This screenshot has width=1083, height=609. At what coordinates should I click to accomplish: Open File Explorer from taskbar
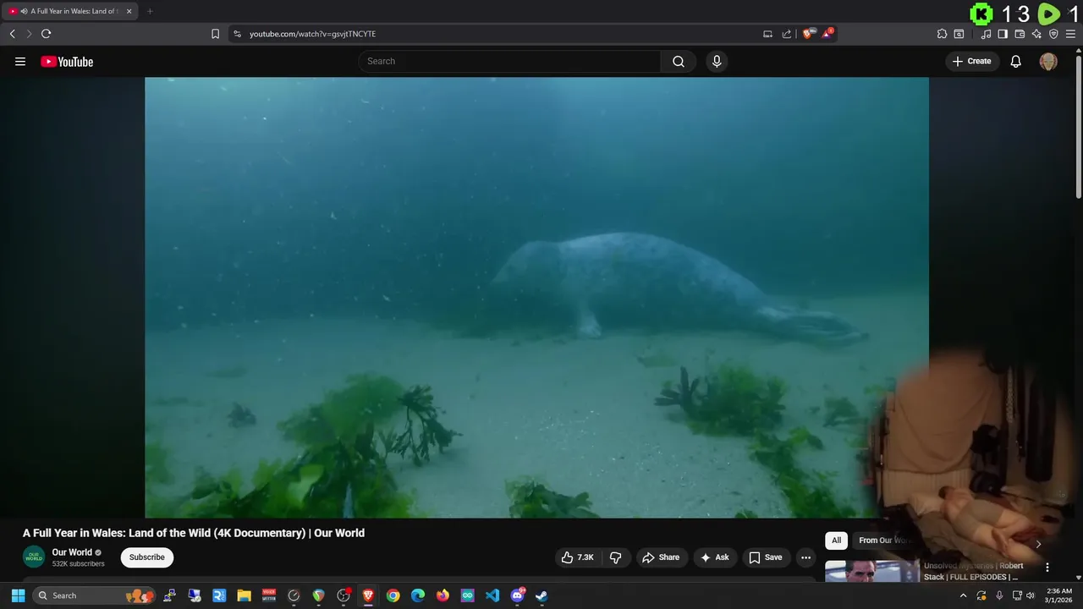coord(244,595)
